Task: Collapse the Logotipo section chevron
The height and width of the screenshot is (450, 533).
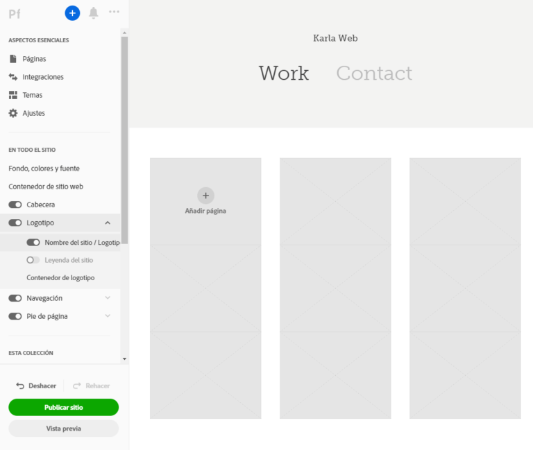Action: point(108,223)
